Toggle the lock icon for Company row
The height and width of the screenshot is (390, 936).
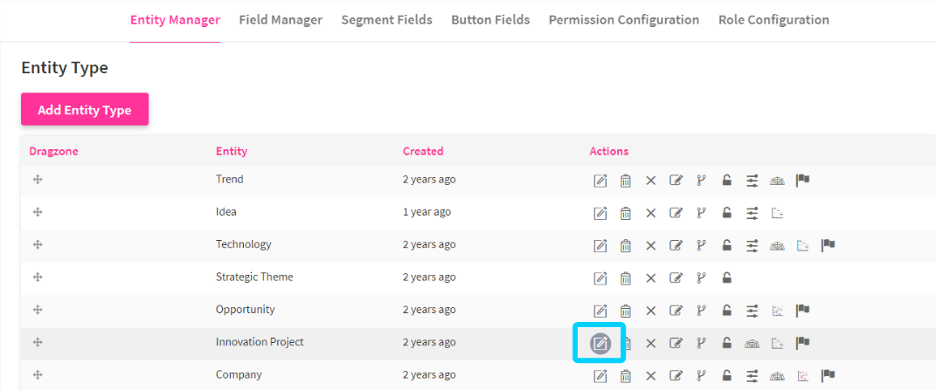(726, 376)
